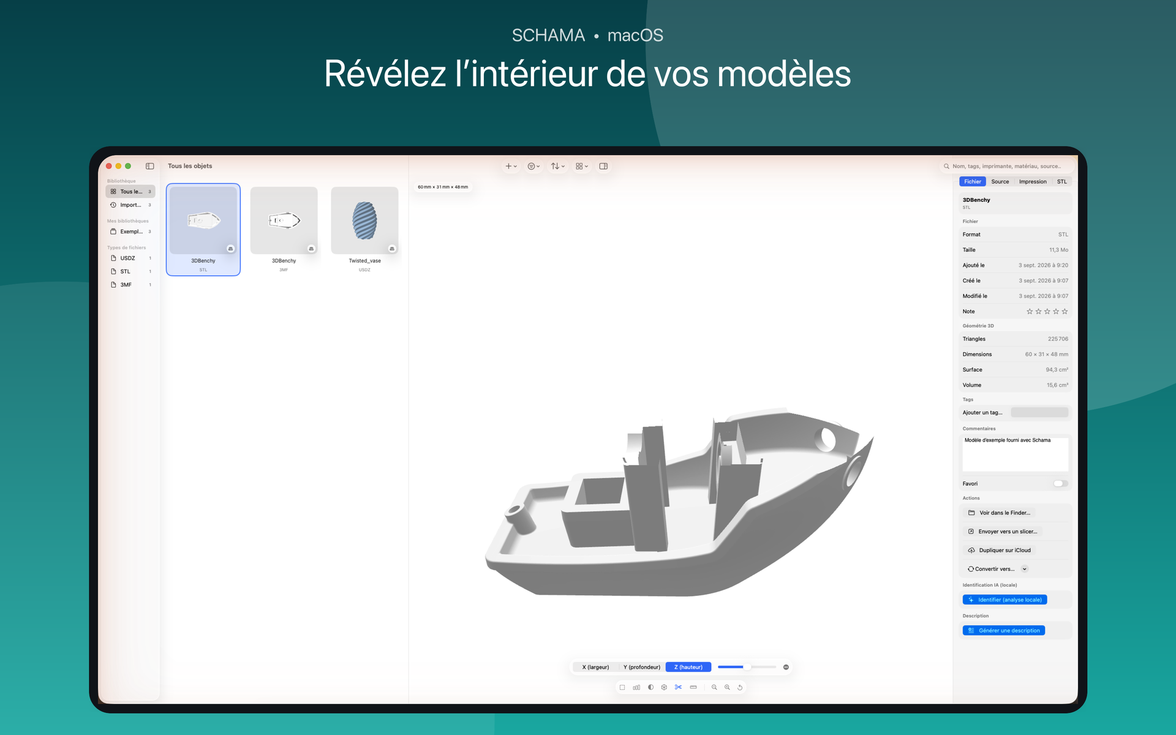Click the search field Nom, tags, imprimante

(1008, 166)
